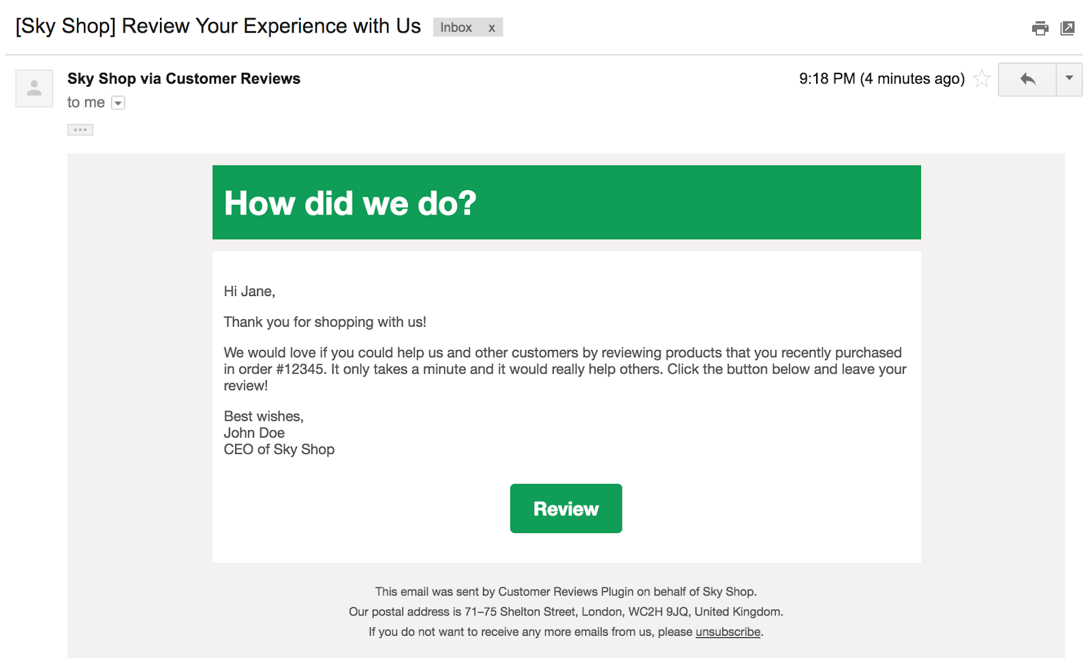Click the email subject line
The image size is (1090, 663).
(x=218, y=27)
